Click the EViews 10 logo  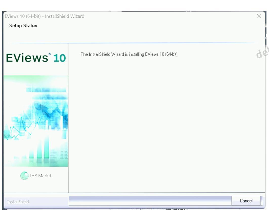point(36,58)
